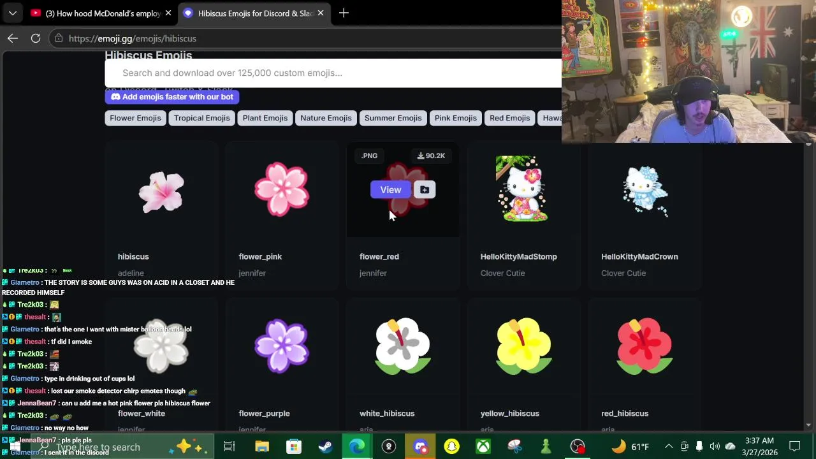Image resolution: width=816 pixels, height=459 pixels.
Task: Filter by Plant Emojis tag
Action: (265, 118)
